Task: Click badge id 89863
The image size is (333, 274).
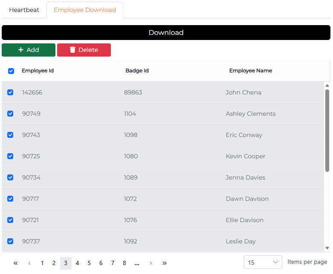Action: click(133, 92)
